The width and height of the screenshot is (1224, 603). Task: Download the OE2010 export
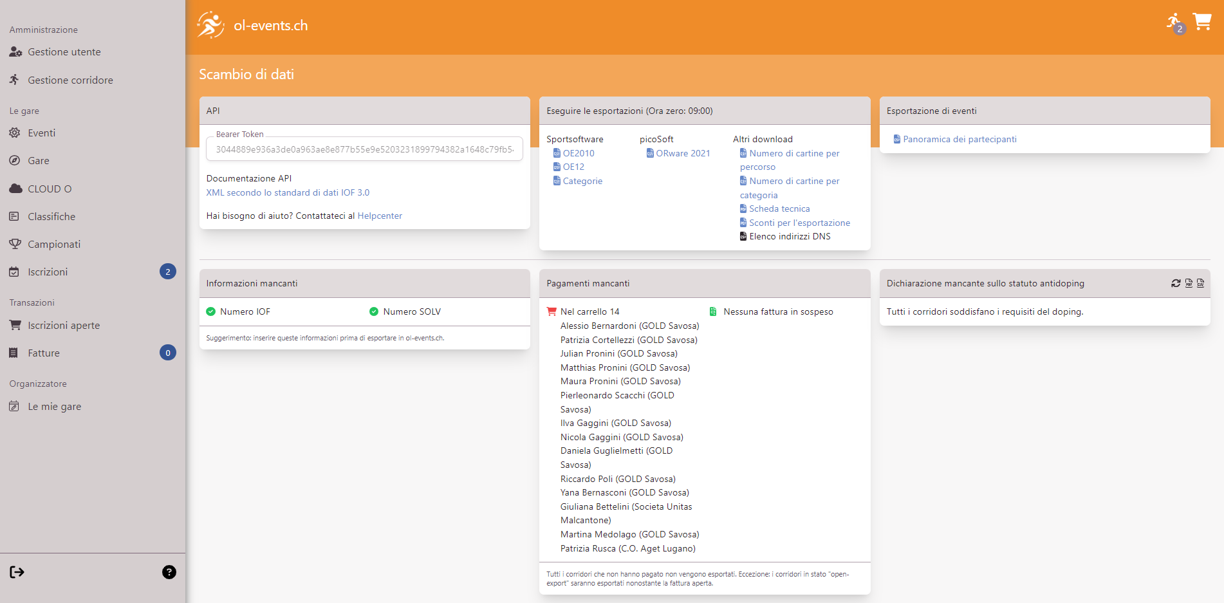tap(579, 153)
